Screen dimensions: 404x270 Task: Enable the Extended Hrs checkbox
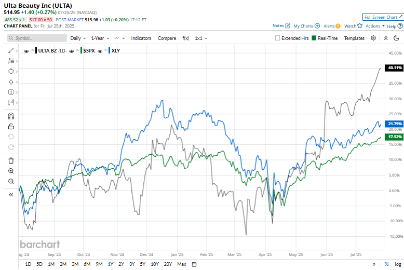click(277, 38)
